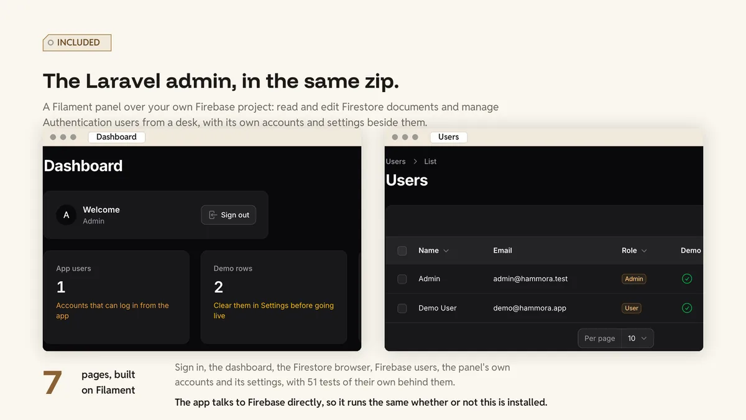Click the Admin avatar letter A

click(x=67, y=215)
